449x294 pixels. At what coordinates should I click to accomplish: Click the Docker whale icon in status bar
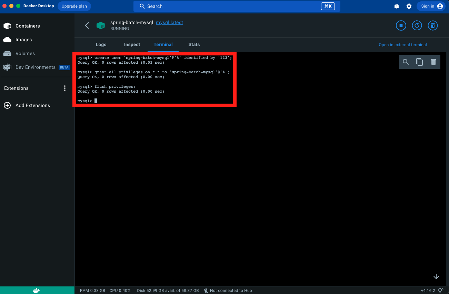point(37,291)
